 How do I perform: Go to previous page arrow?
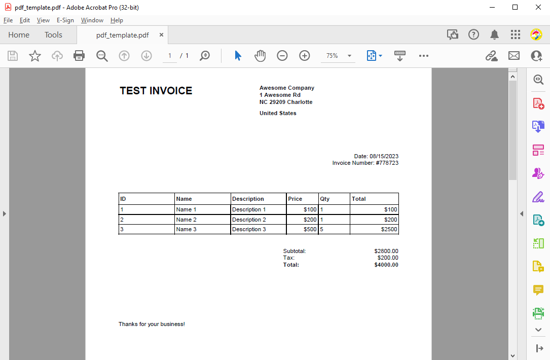[124, 56]
